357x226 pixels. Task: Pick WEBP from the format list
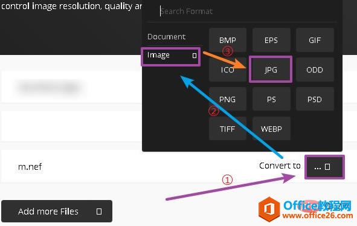(x=271, y=129)
